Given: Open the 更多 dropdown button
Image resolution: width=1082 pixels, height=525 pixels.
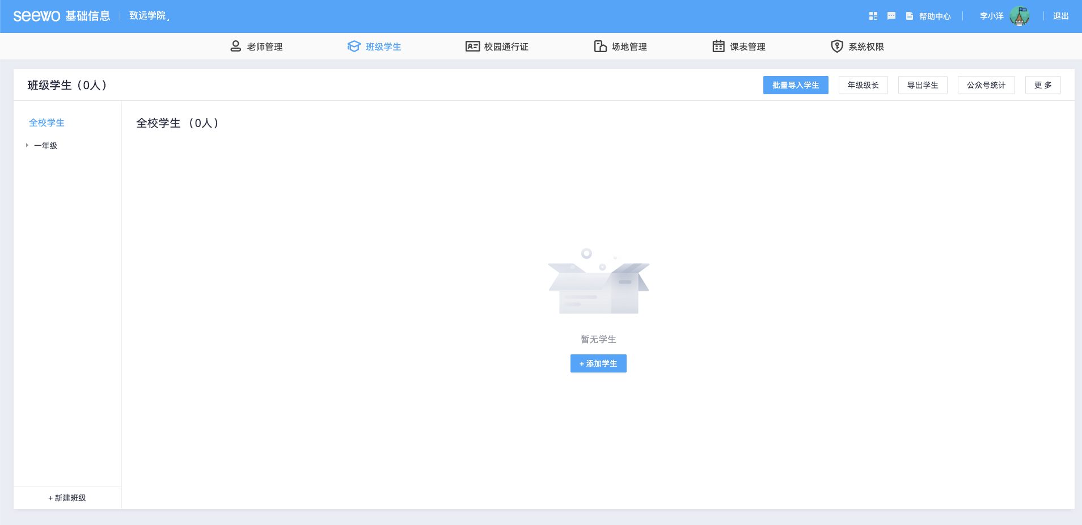Looking at the screenshot, I should (1042, 85).
